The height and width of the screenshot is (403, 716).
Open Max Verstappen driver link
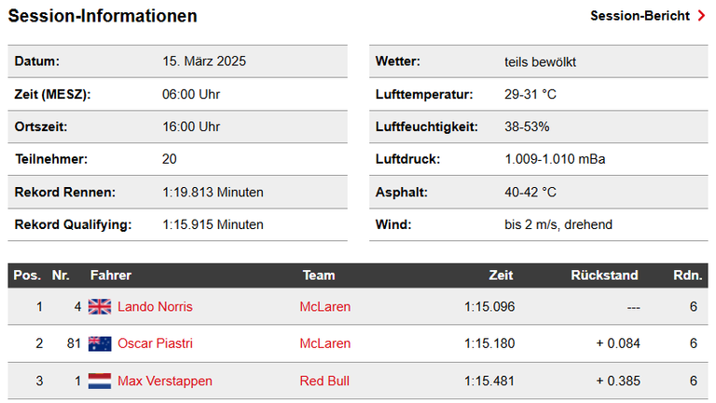165,381
